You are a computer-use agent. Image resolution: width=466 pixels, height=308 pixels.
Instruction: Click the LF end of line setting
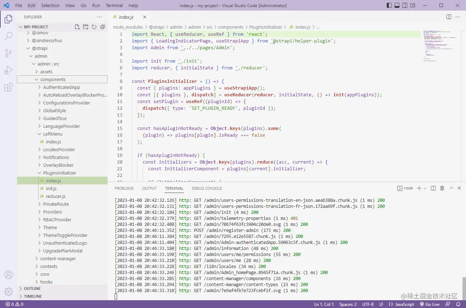pyautogui.click(x=381, y=304)
